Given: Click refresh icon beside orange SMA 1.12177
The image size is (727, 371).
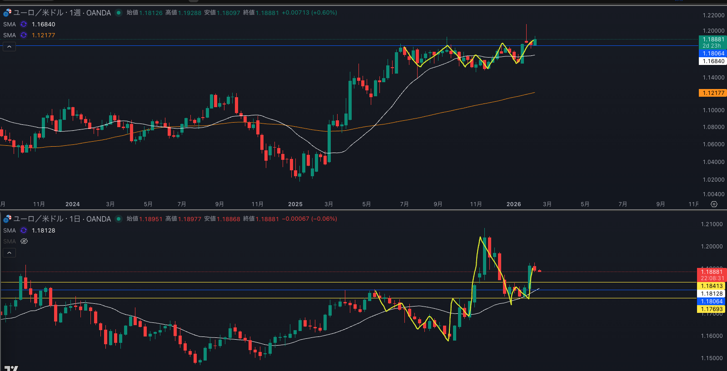Looking at the screenshot, I should click(x=24, y=35).
